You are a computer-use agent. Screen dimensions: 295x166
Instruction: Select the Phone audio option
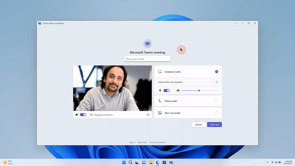188,101
